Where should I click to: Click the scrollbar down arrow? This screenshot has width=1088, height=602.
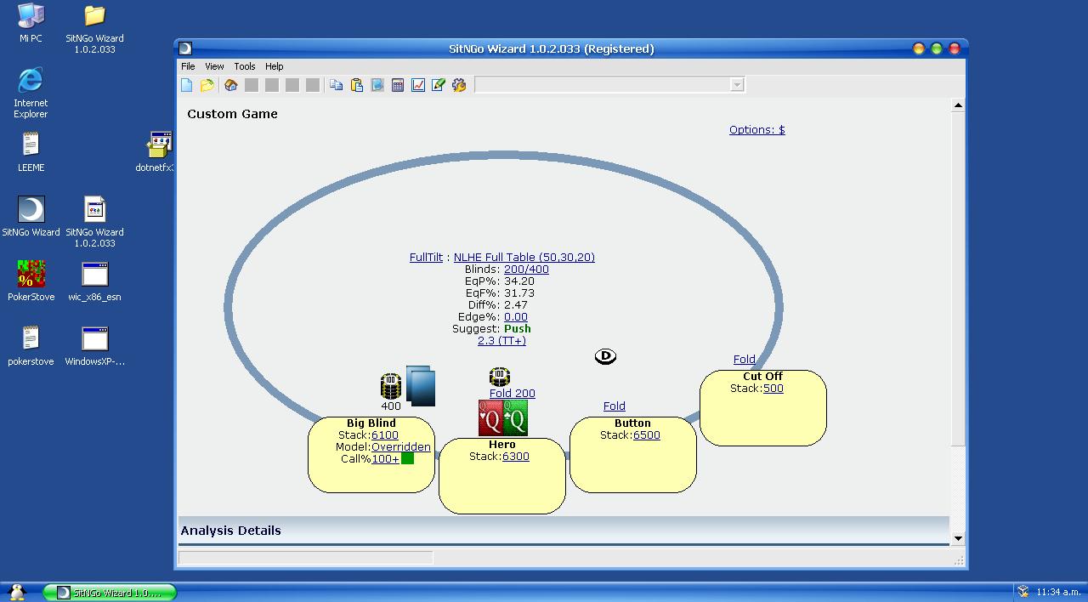coord(958,538)
